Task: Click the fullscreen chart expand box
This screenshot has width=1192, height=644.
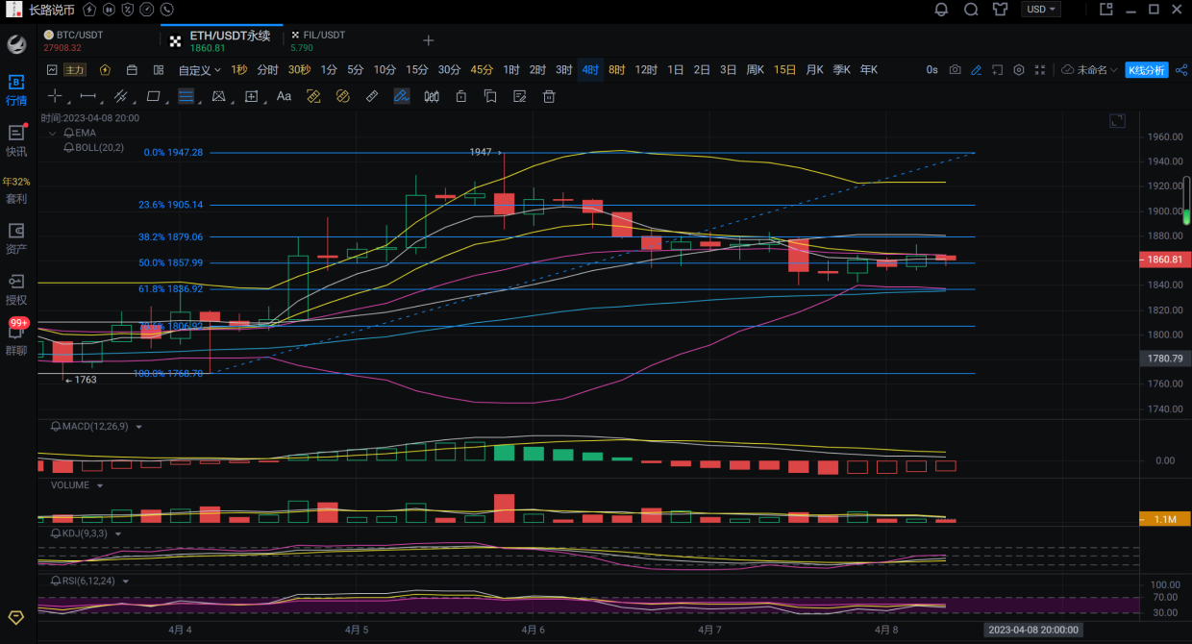Action: pos(1116,120)
